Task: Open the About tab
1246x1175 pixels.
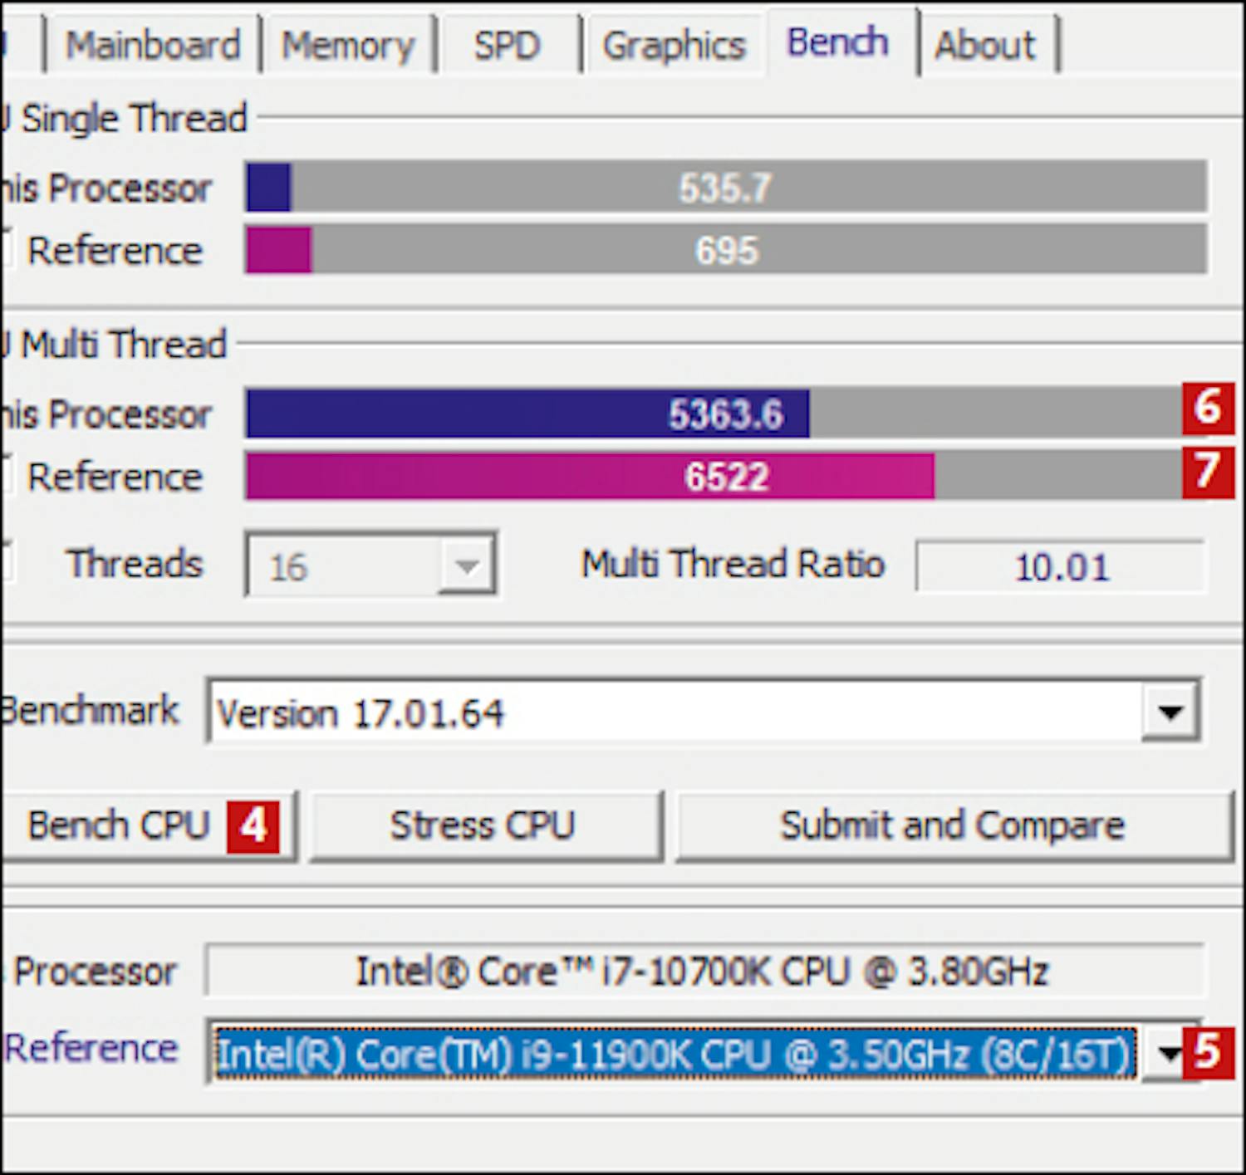Action: click(986, 45)
